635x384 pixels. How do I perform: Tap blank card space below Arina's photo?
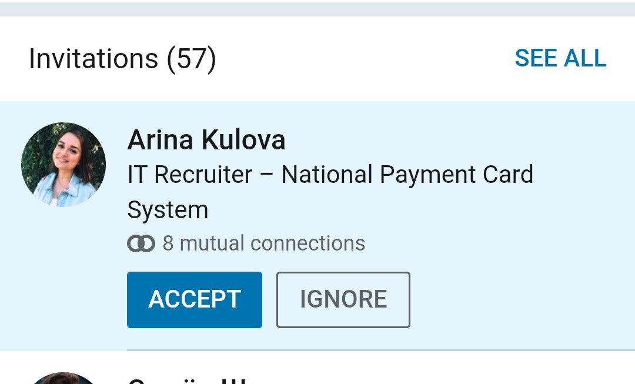point(63,276)
